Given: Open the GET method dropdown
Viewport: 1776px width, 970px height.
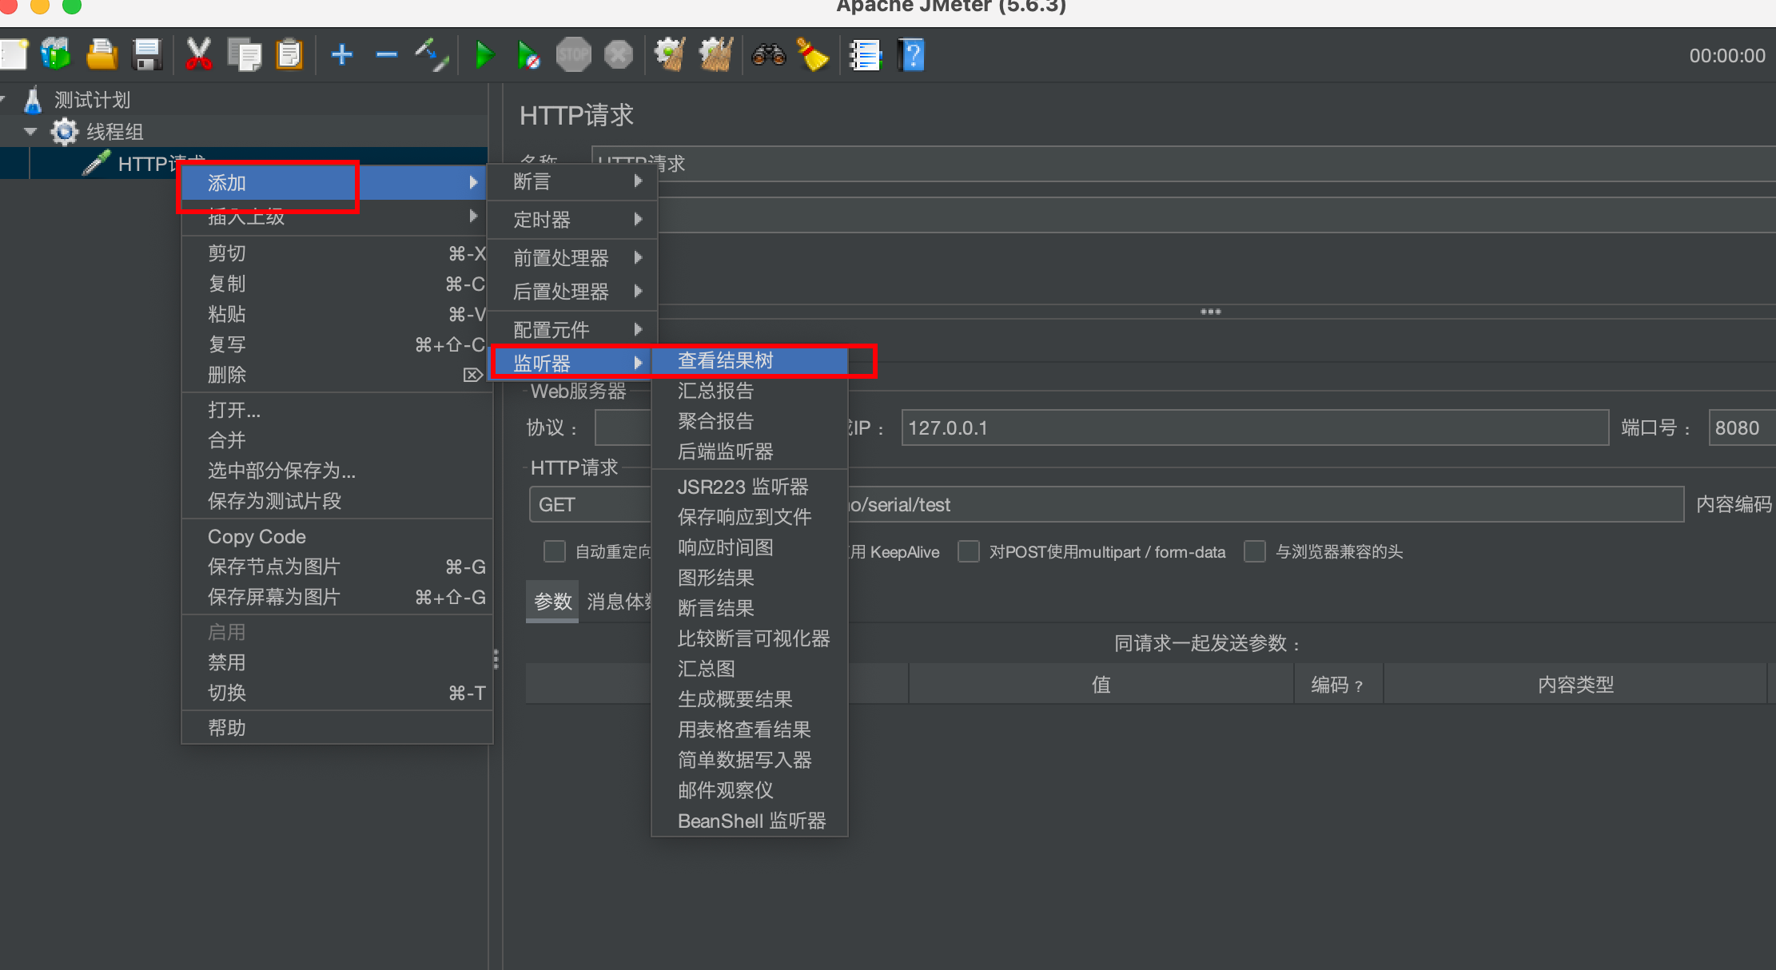Looking at the screenshot, I should click(590, 505).
